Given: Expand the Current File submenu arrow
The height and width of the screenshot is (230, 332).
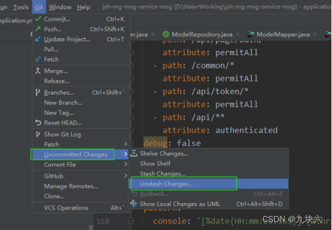Looking at the screenshot, I should pyautogui.click(x=126, y=164).
